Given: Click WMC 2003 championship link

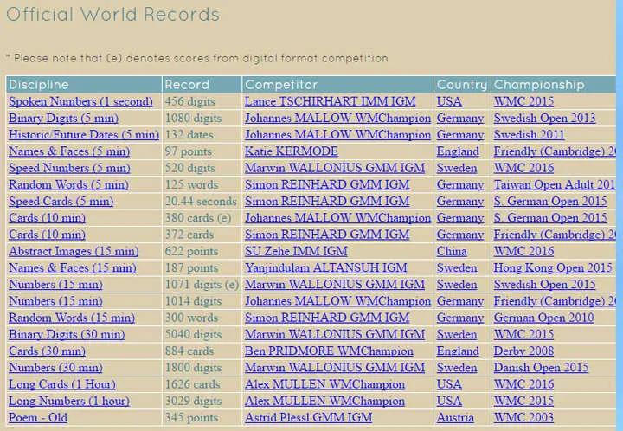Looking at the screenshot, I should pyautogui.click(x=523, y=418).
